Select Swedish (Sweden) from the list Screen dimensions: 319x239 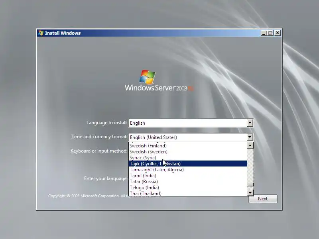[188, 152]
